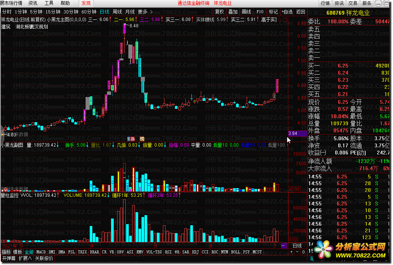Click the purple '--' box on the timeline
This screenshot has width=393, height=265.
(284, 246)
